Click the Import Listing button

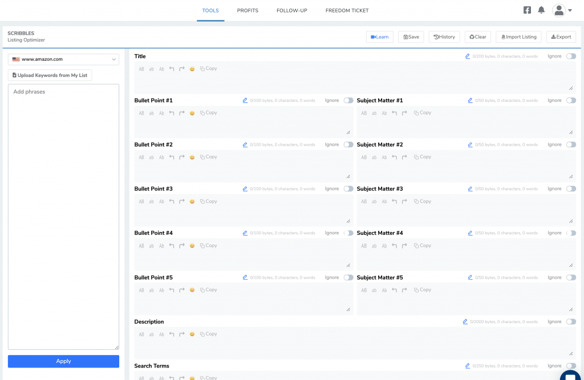518,37
